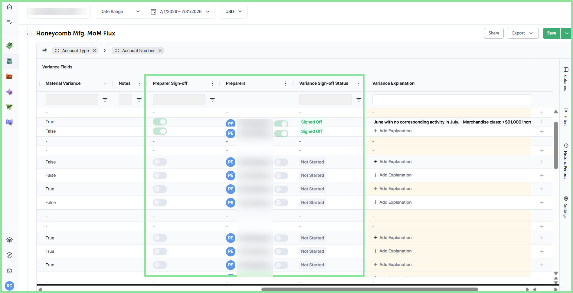Enable Preparer Sign-off toggle in last Not Started row
573x293 pixels.
(x=160, y=265)
